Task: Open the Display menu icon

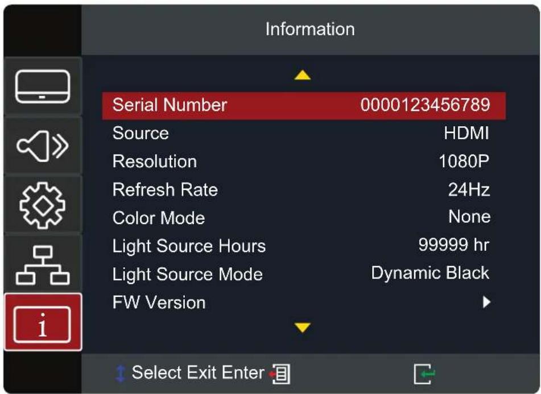Action: click(x=43, y=86)
